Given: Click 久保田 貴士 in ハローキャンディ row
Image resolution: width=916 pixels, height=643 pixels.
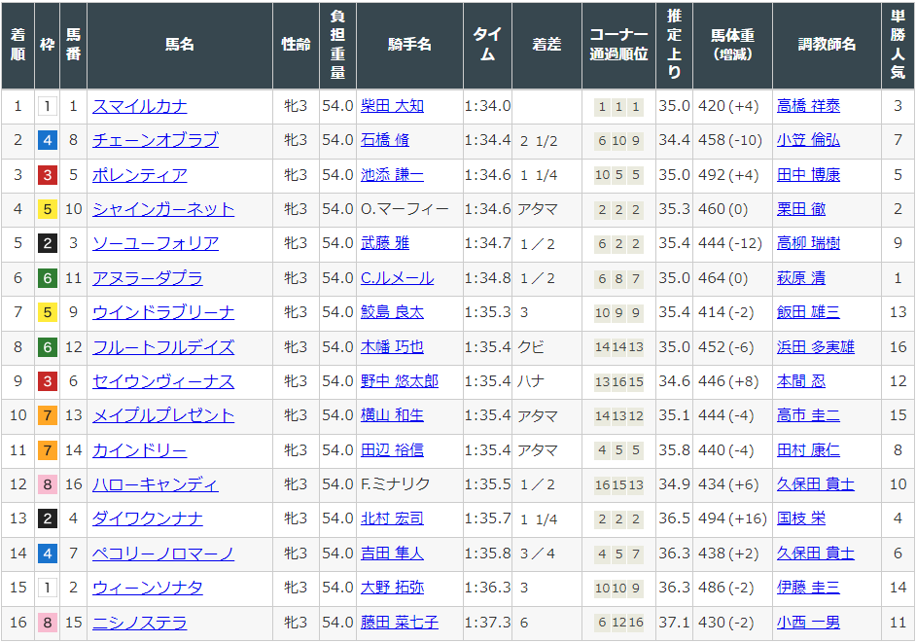Looking at the screenshot, I should coord(816,484).
